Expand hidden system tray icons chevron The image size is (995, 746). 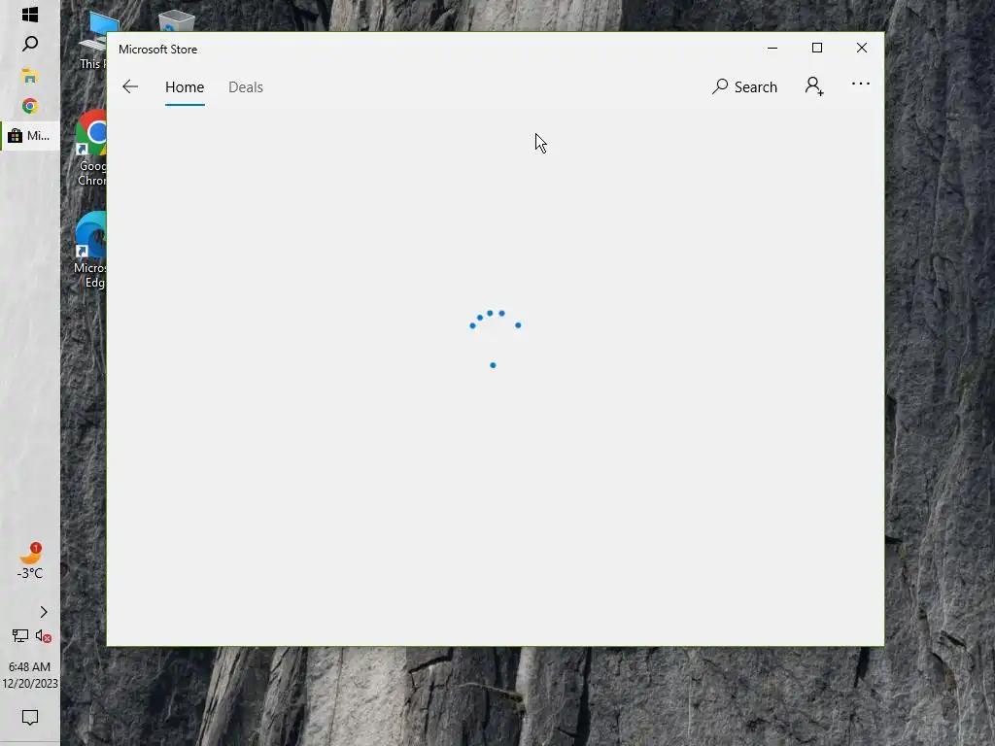click(x=43, y=612)
